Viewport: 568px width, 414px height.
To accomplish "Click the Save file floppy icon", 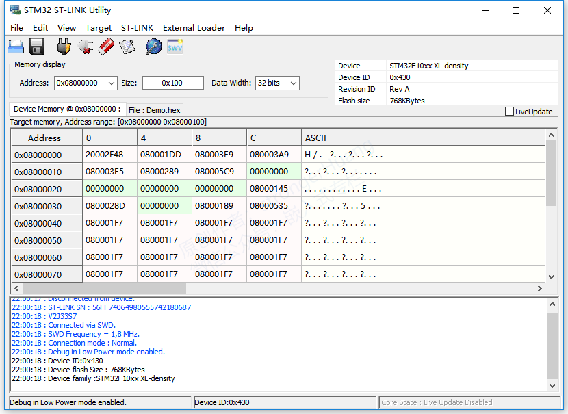I will point(36,47).
